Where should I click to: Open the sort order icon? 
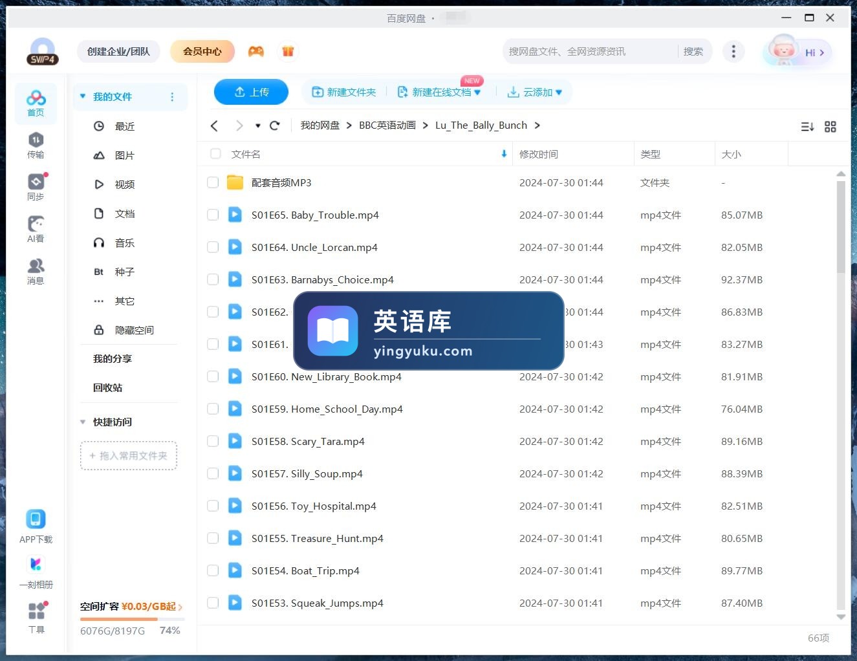(x=807, y=127)
